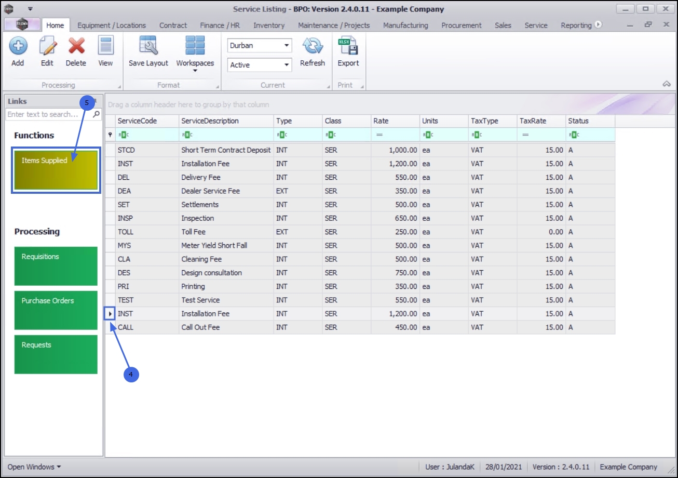This screenshot has width=678, height=478.
Task: Click the Items Supplied tile
Action: [x=56, y=170]
